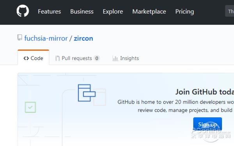Click the pull requests count badge
The height and width of the screenshot is (146, 234).
(x=97, y=58)
